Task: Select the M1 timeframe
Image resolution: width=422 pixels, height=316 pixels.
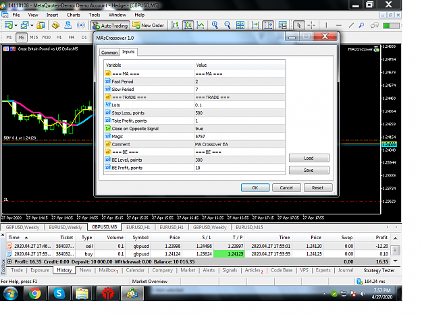Action: pos(9,37)
